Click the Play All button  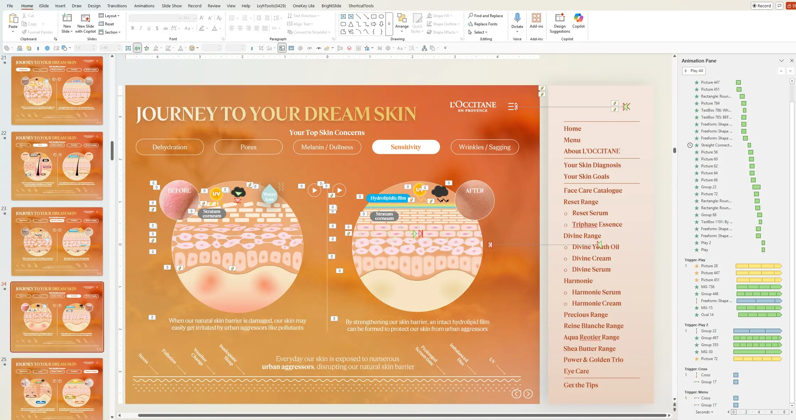[x=694, y=71]
